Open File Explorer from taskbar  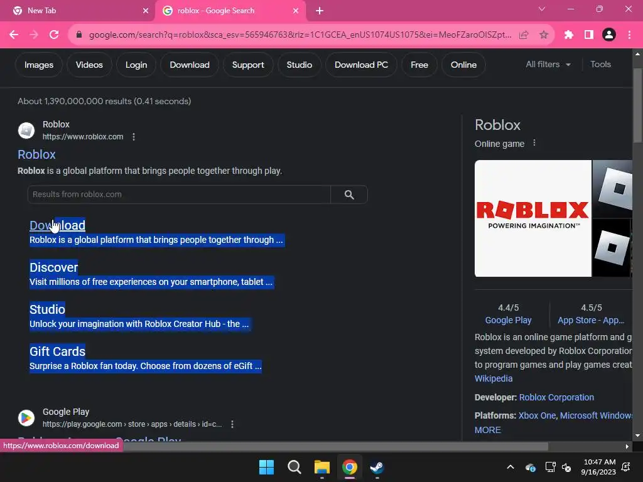tap(322, 467)
